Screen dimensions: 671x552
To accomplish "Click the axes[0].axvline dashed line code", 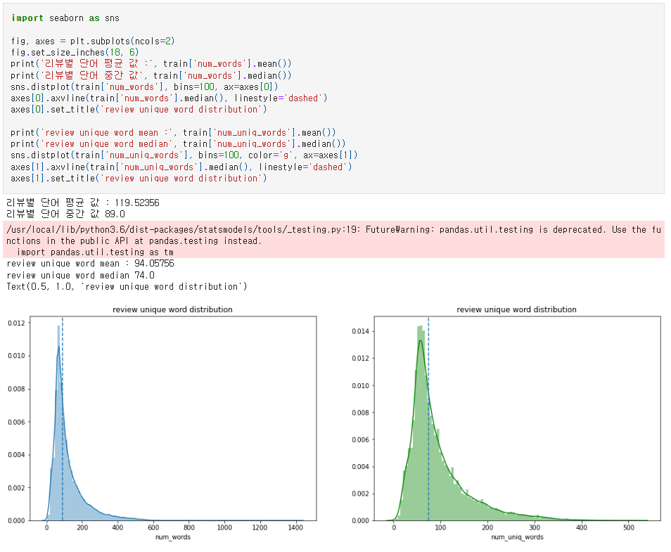I will pyautogui.click(x=169, y=98).
